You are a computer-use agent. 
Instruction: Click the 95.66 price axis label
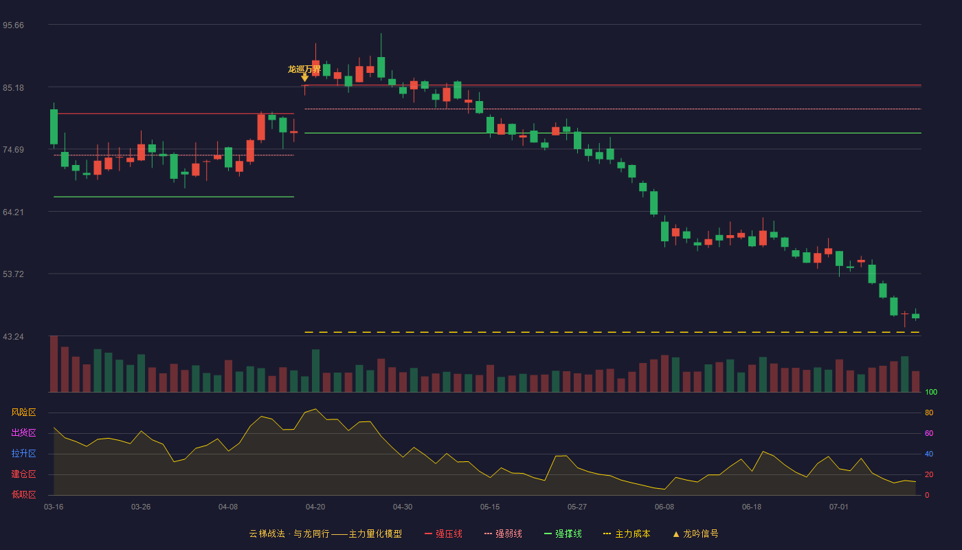click(13, 25)
